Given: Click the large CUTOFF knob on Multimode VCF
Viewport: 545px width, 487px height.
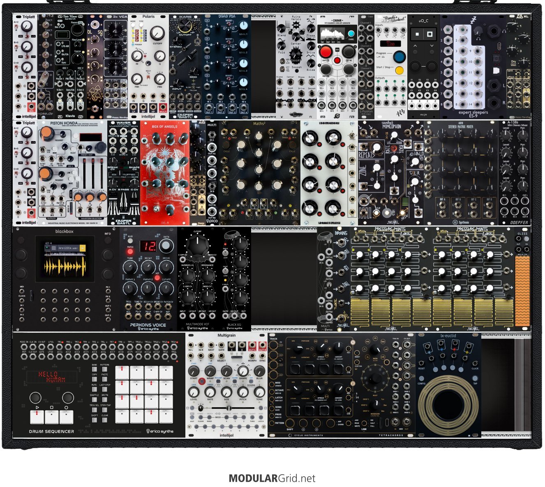Looking at the screenshot, I should [197, 246].
